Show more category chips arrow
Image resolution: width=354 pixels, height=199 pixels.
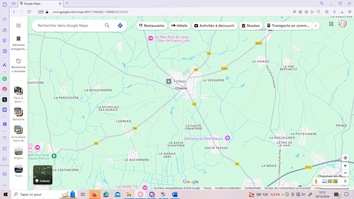coord(315,26)
